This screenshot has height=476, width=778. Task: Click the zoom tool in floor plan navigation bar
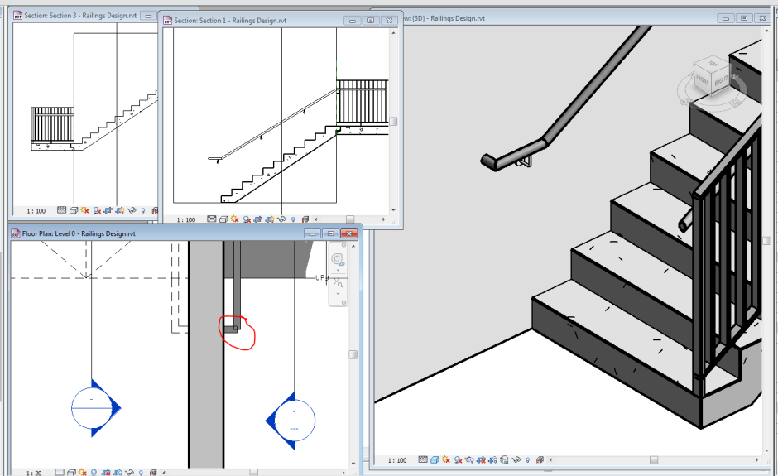coord(338,283)
